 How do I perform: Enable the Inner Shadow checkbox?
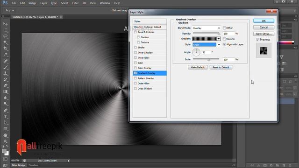135,52
